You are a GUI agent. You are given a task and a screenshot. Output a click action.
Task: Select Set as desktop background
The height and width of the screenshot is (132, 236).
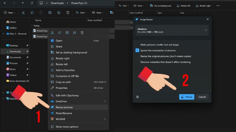79,53
